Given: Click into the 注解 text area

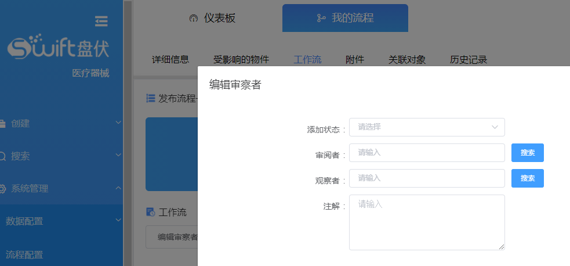Looking at the screenshot, I should click(x=427, y=222).
